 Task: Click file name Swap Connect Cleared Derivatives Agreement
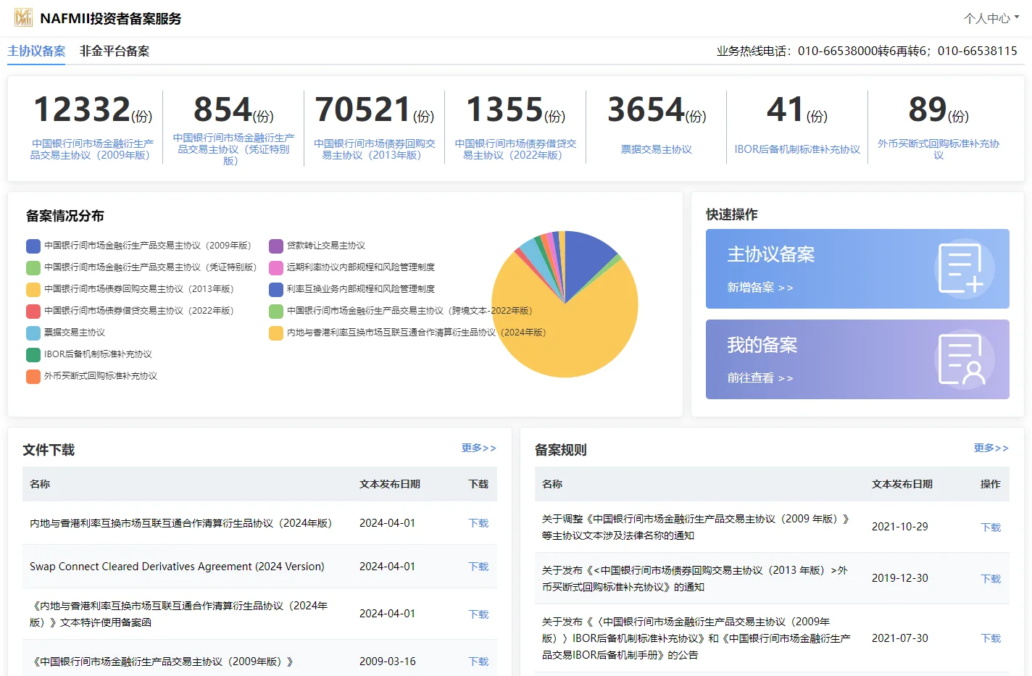pyautogui.click(x=177, y=567)
